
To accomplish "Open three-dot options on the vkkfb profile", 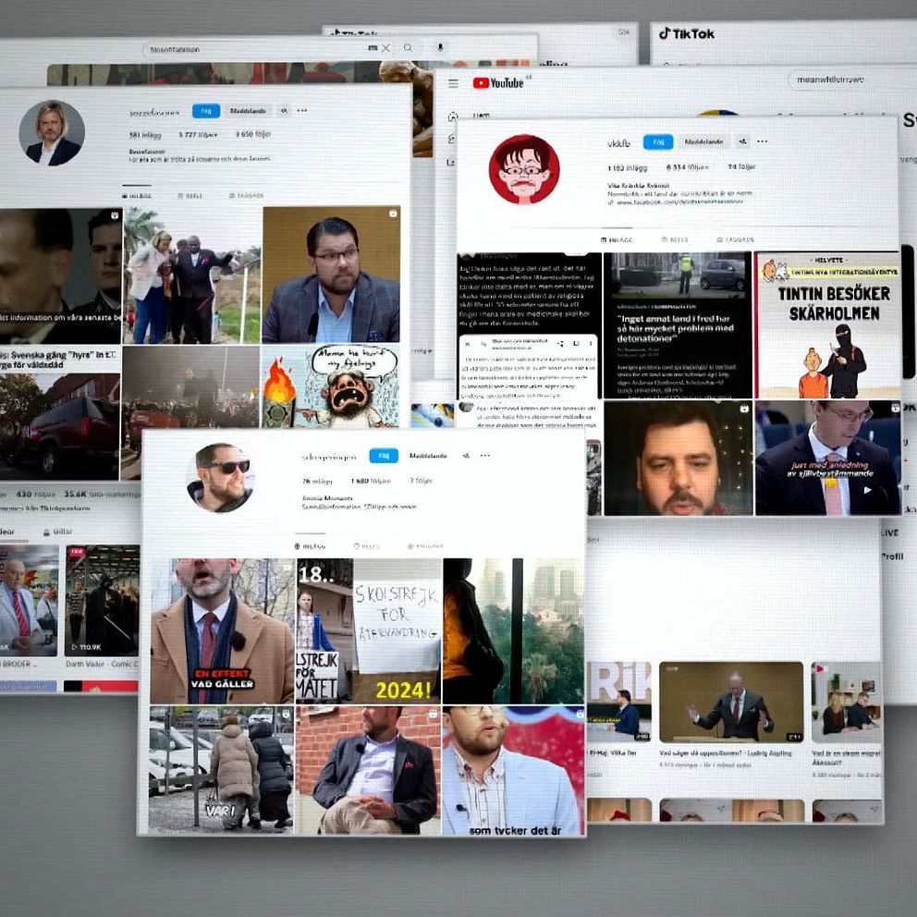I will pyautogui.click(x=763, y=142).
